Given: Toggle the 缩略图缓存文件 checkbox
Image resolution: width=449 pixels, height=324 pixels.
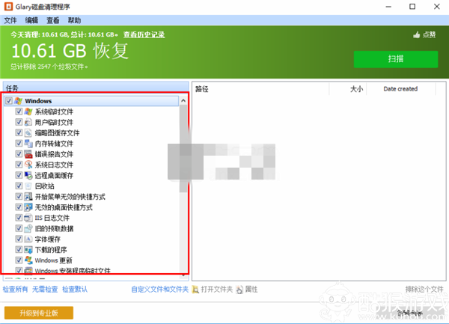Looking at the screenshot, I should point(19,132).
